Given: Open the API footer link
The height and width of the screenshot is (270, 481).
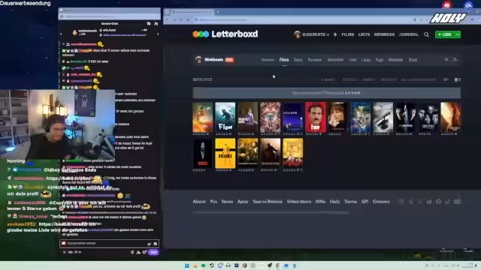Looking at the screenshot, I should [365, 202].
